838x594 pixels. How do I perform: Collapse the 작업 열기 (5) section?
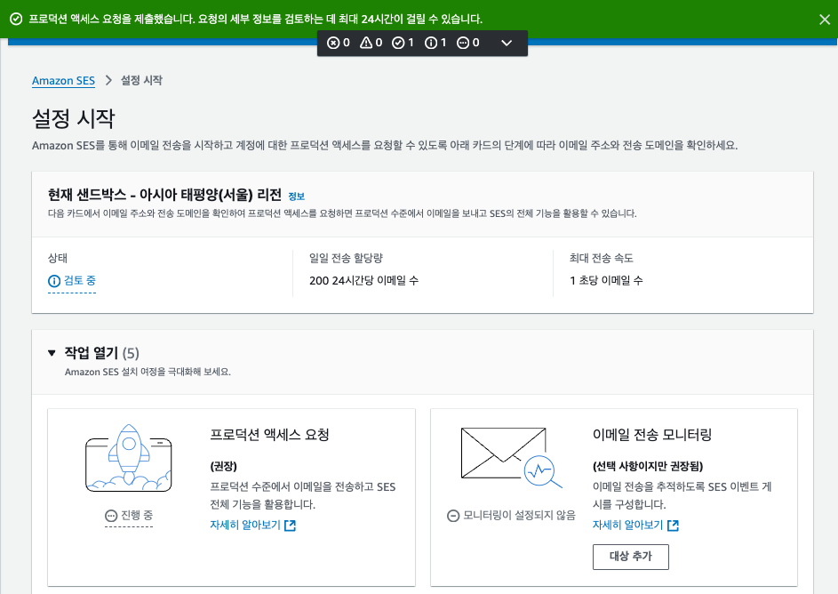pyautogui.click(x=52, y=353)
